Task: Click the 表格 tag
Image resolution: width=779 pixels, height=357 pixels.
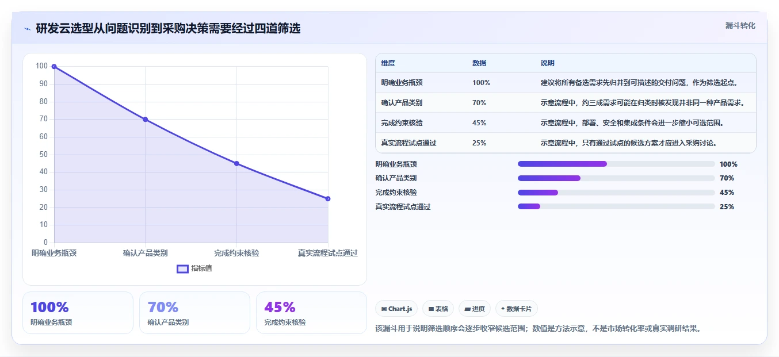Action: (x=438, y=309)
